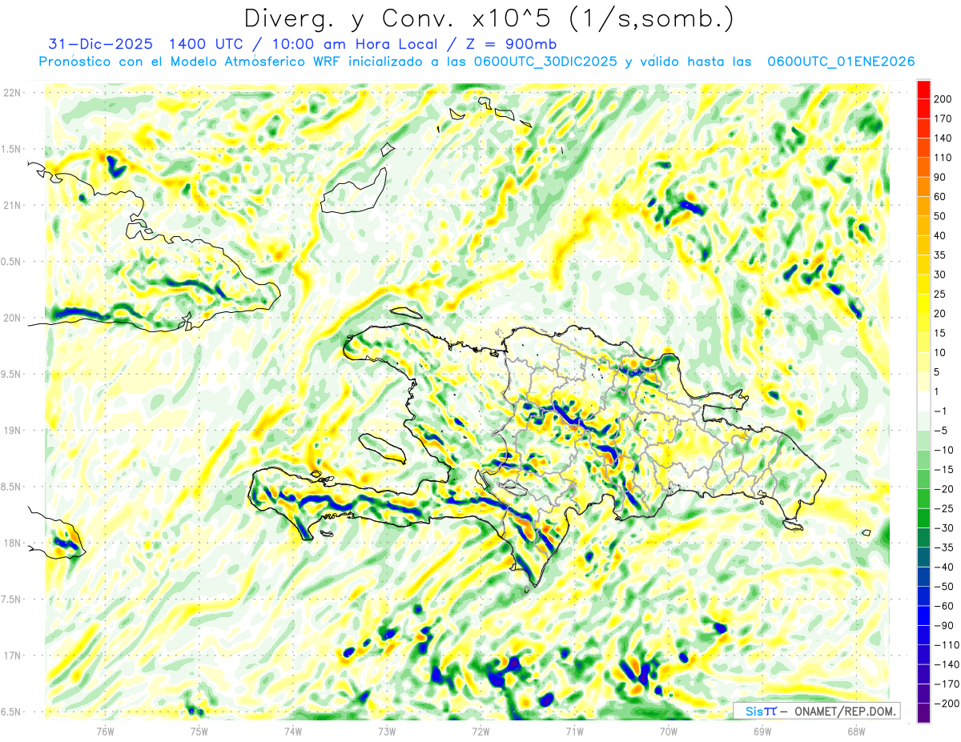Click the '69W' longitude label
This screenshot has height=742, width=961.
pyautogui.click(x=762, y=731)
